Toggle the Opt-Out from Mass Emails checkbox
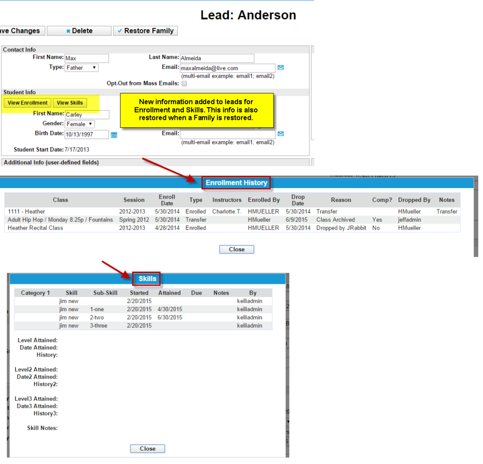The image size is (483, 464). click(184, 83)
